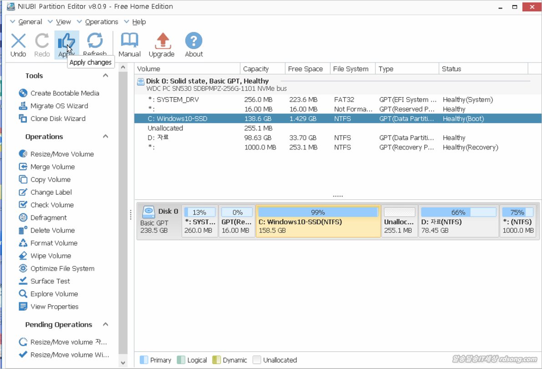Open the Operations menu
The image size is (542, 369).
coord(101,22)
